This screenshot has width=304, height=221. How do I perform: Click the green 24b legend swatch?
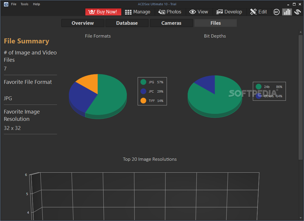[258, 87]
